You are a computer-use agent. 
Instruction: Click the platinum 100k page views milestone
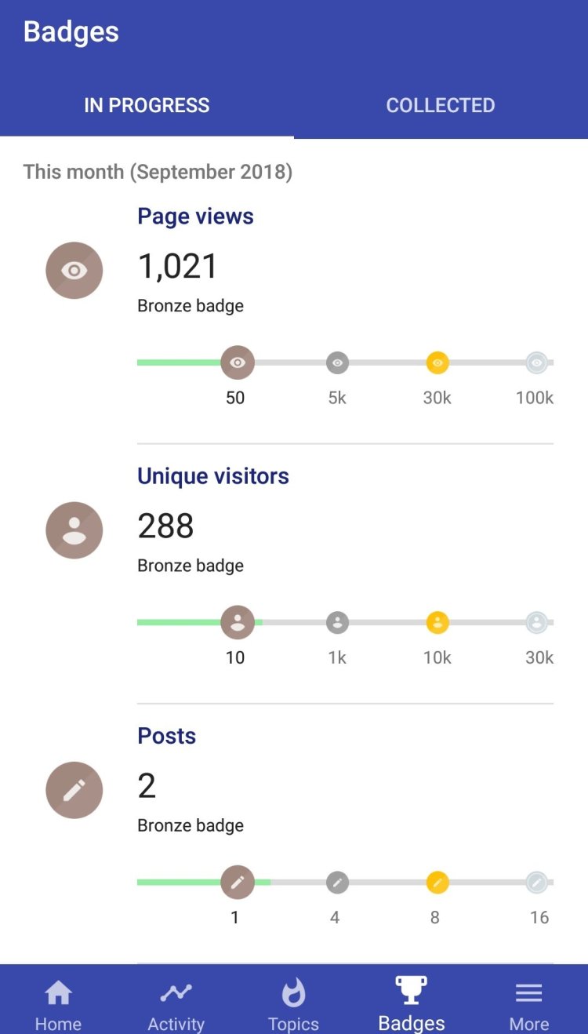pyautogui.click(x=537, y=362)
